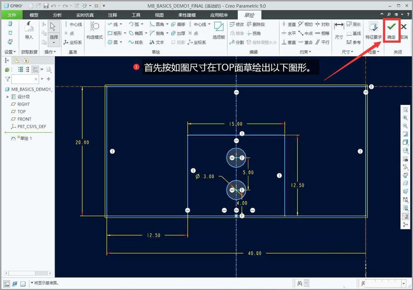Switch to the 模型 ribbon tab

[x=34, y=15]
